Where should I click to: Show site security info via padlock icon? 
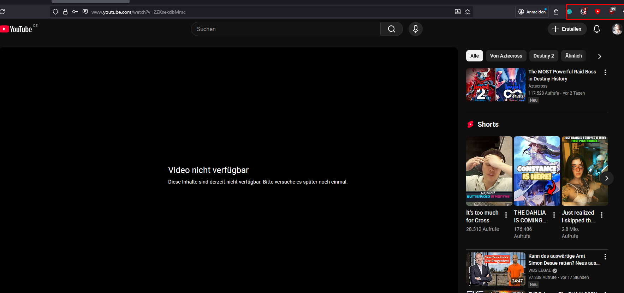pos(65,12)
